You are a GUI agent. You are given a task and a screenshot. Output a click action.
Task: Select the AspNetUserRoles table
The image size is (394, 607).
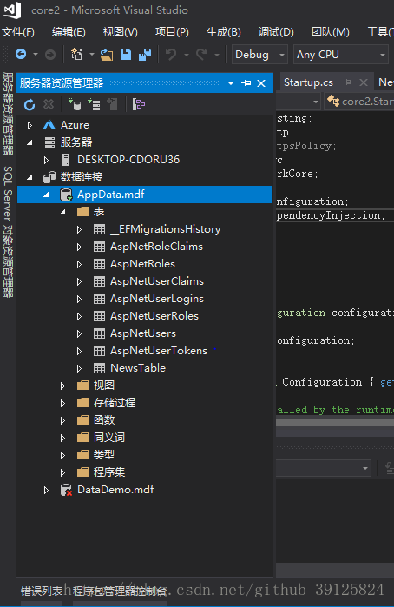click(x=154, y=316)
